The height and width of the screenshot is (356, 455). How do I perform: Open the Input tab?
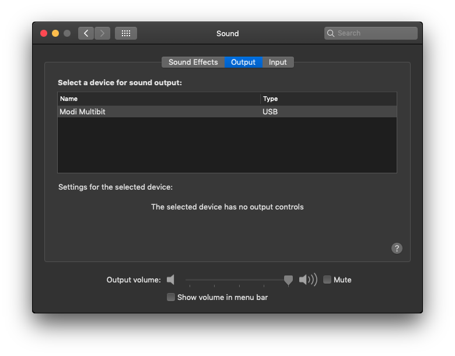(278, 62)
